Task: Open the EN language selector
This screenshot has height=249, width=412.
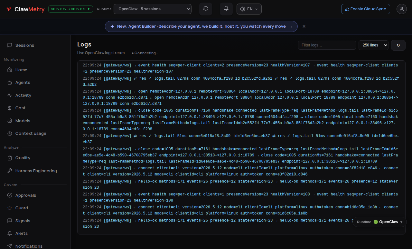Action: click(249, 9)
